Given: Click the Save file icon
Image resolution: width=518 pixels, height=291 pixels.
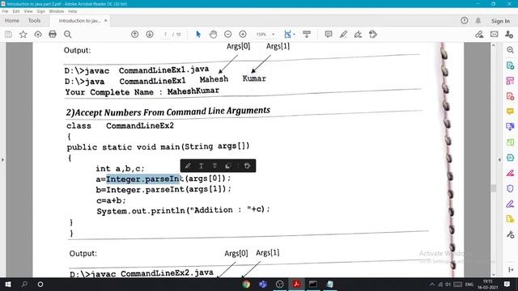Looking at the screenshot, I should coord(8,34).
